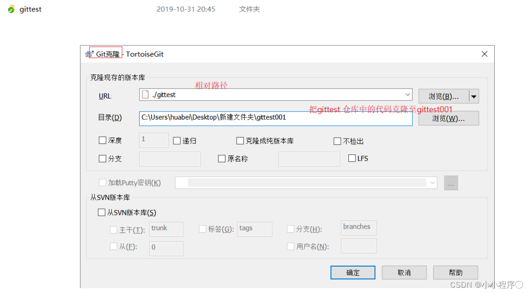The height and width of the screenshot is (293, 530).
Task: Close the Git clone dialog
Action: point(484,54)
